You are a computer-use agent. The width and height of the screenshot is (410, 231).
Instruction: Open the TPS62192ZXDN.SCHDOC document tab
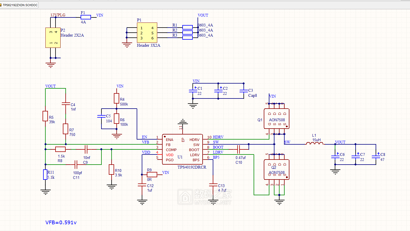19,5
